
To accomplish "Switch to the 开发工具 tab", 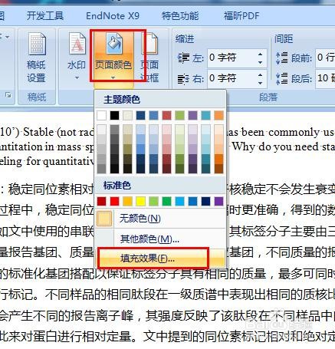I will click(45, 16).
